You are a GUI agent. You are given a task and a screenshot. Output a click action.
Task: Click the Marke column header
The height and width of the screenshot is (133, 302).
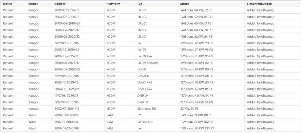8,4
